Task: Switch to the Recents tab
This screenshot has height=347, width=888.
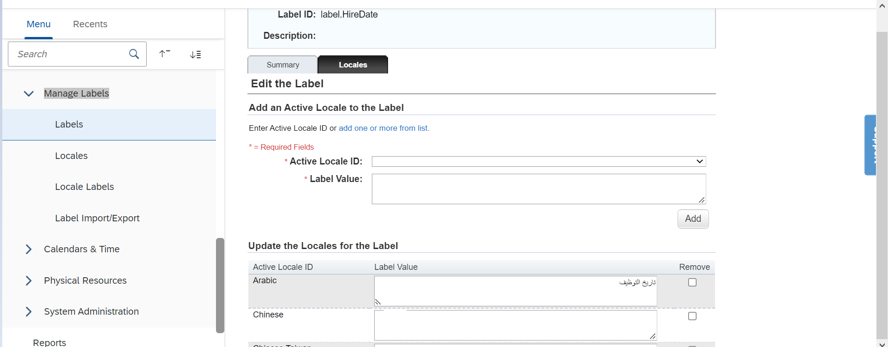Action: 90,24
